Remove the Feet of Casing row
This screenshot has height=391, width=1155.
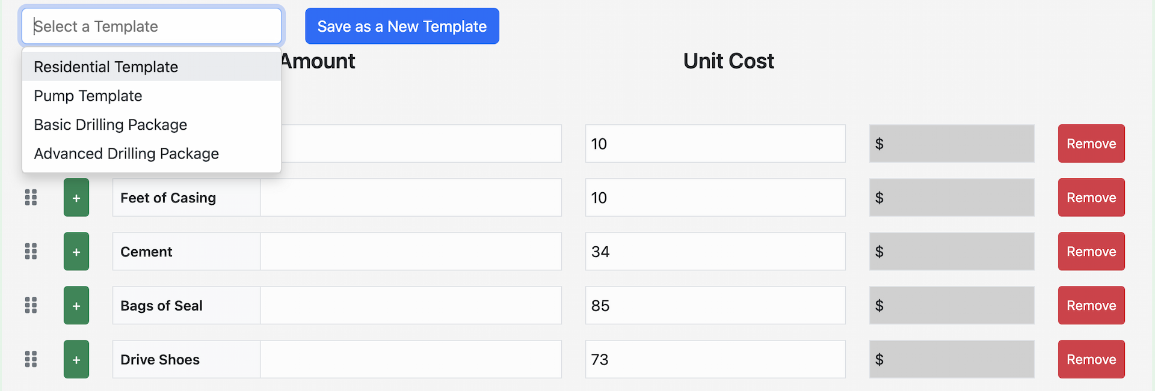[x=1091, y=198]
